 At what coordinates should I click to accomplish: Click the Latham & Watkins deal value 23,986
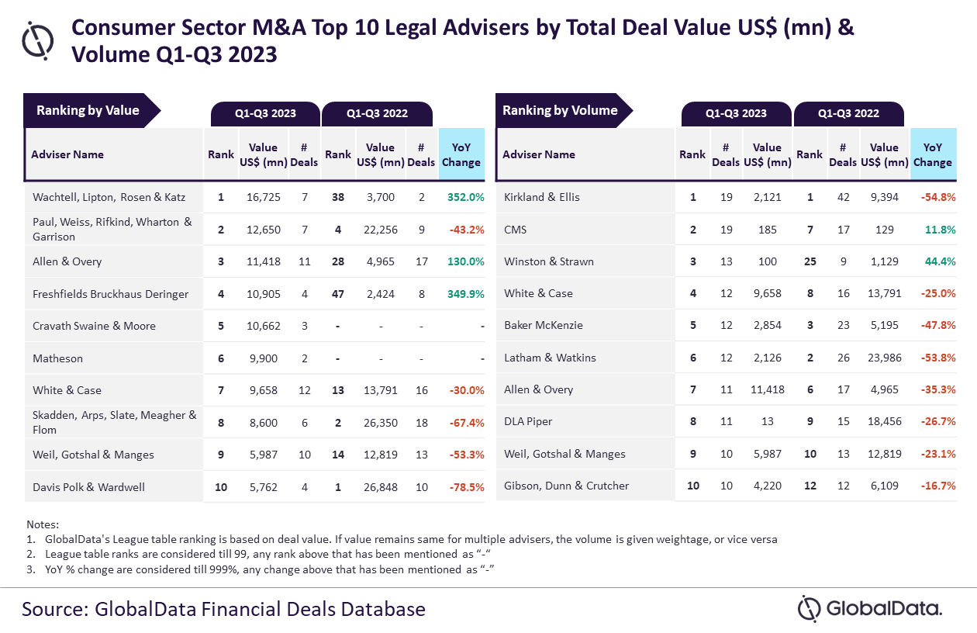(x=884, y=358)
